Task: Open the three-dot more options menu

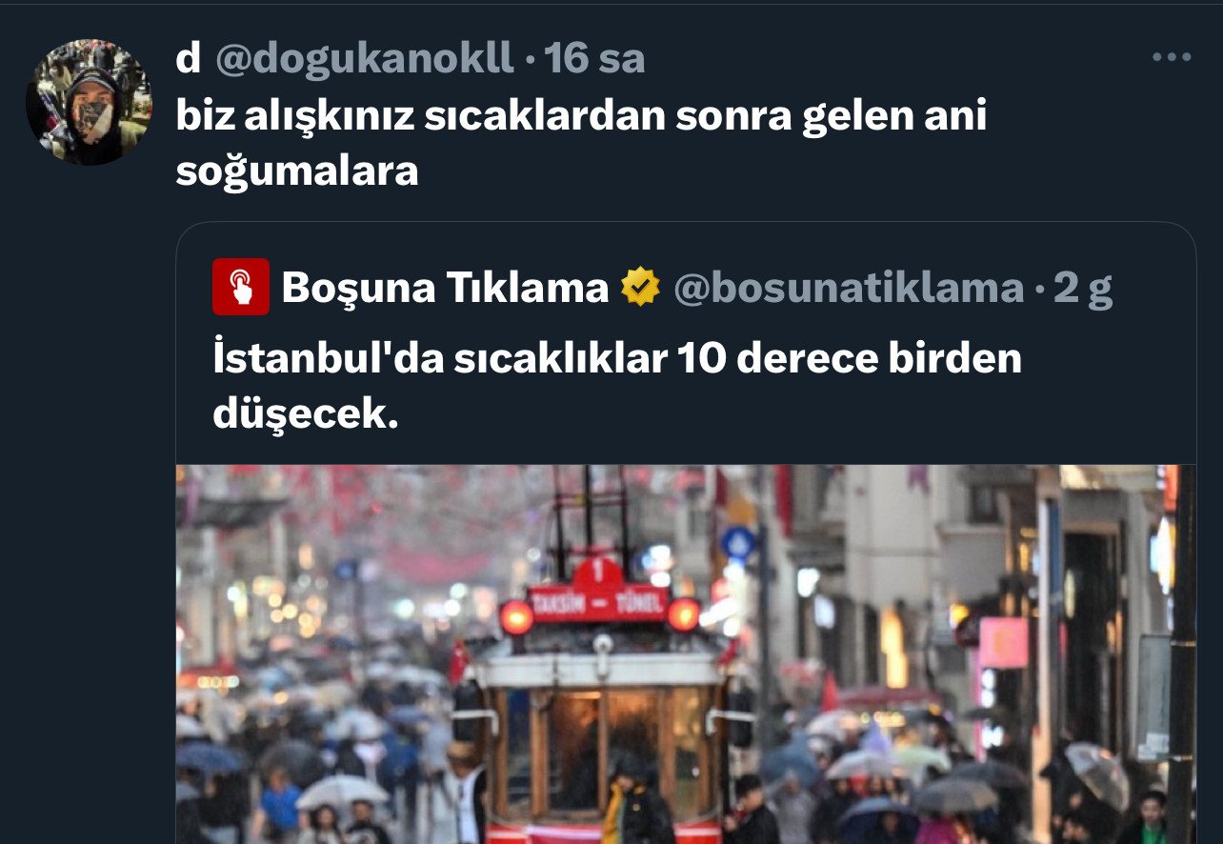Action: coord(1172,57)
